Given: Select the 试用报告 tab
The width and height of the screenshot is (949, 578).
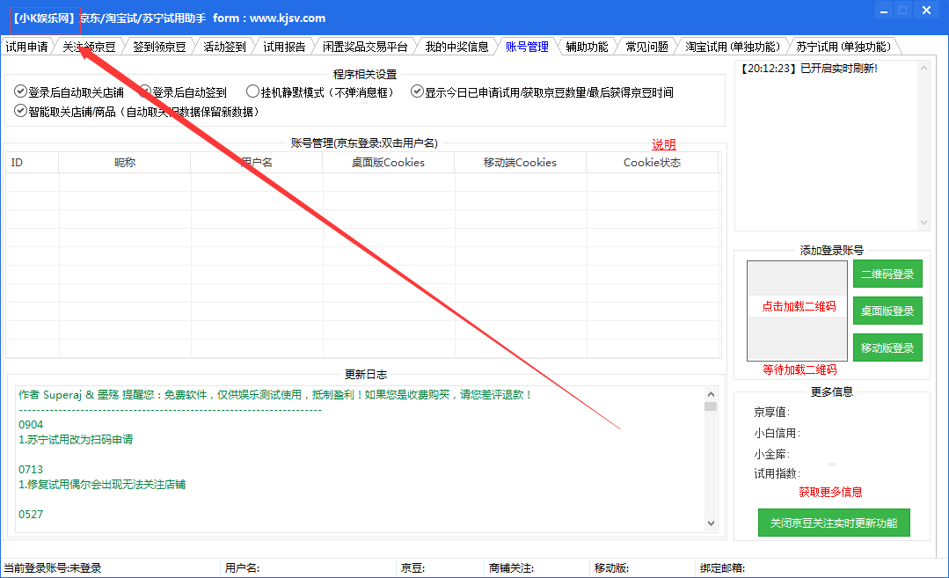Looking at the screenshot, I should click(x=284, y=47).
